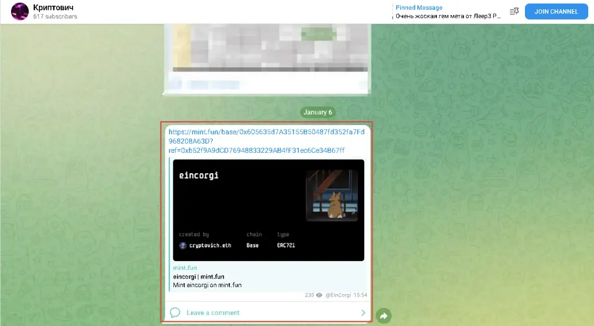
Task: Click the Mint eincorgi on mint.fun description
Action: pyautogui.click(x=207, y=285)
